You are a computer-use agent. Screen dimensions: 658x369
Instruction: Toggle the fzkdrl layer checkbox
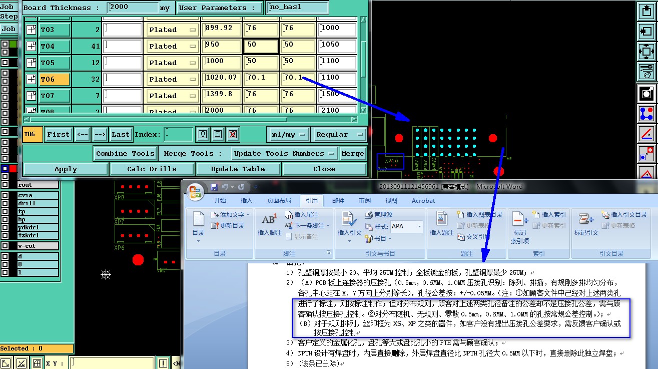coord(5,235)
